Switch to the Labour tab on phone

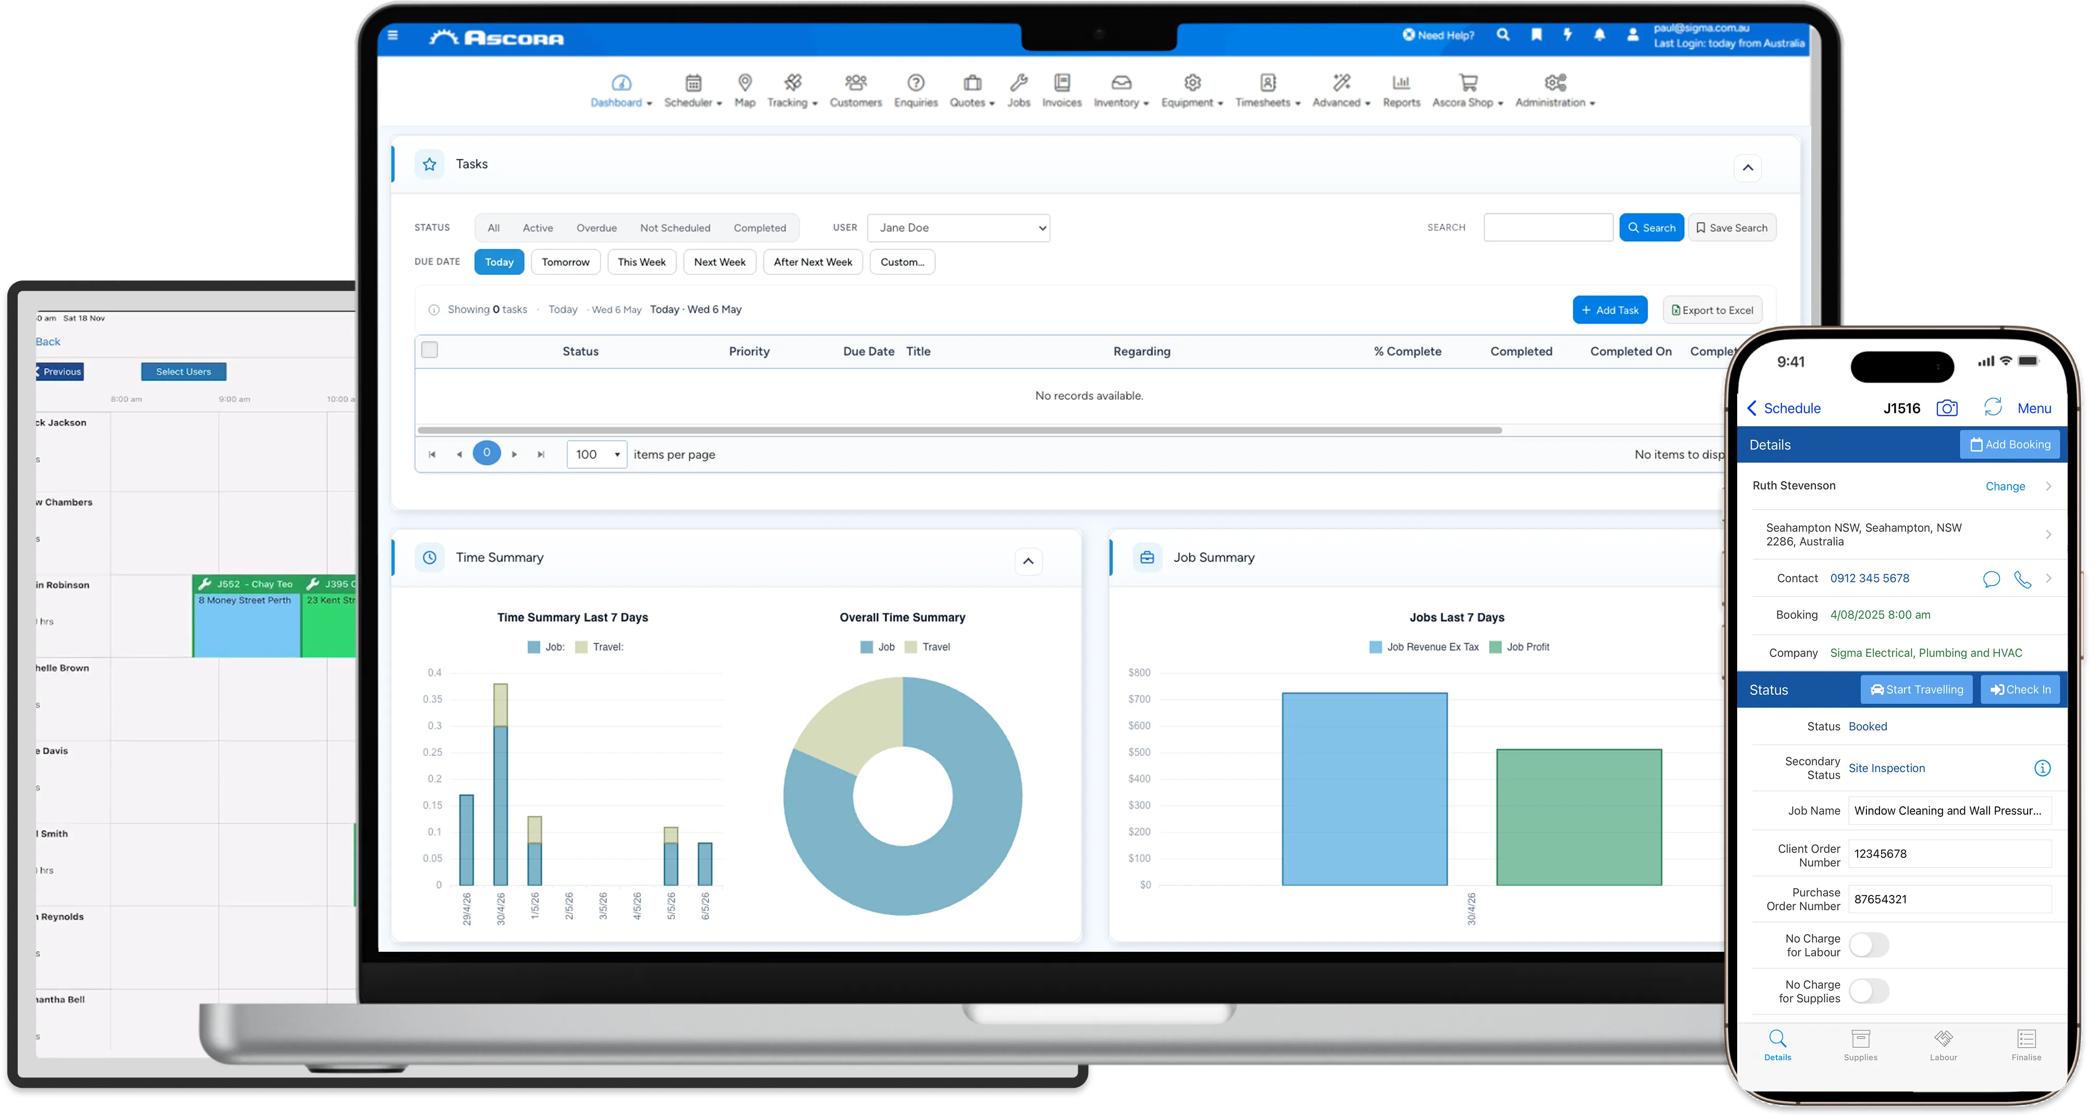coord(1943,1045)
